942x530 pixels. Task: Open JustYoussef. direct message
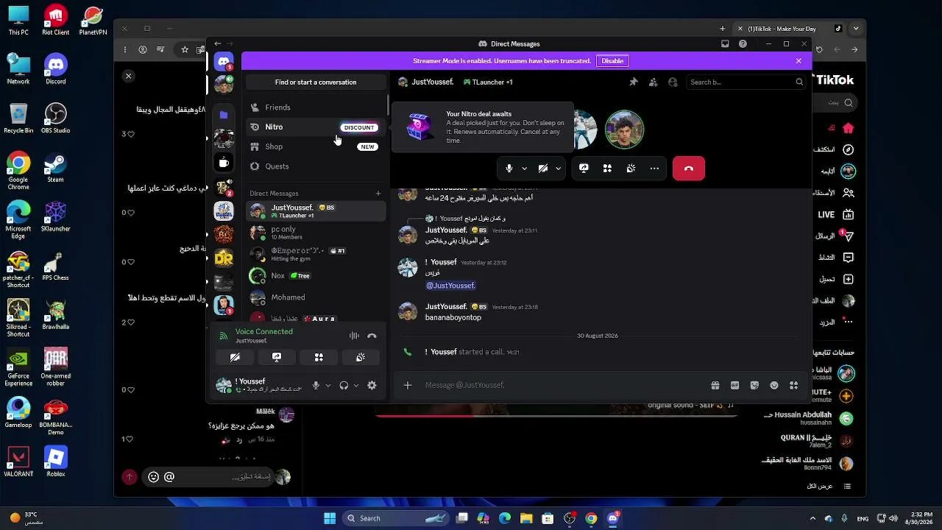tap(316, 211)
